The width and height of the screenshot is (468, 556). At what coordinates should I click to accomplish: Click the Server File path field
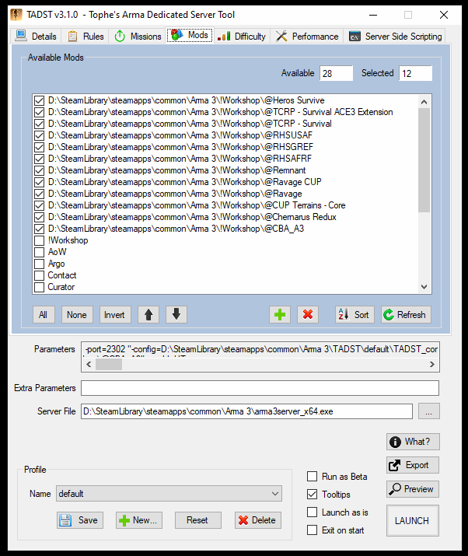coord(246,411)
